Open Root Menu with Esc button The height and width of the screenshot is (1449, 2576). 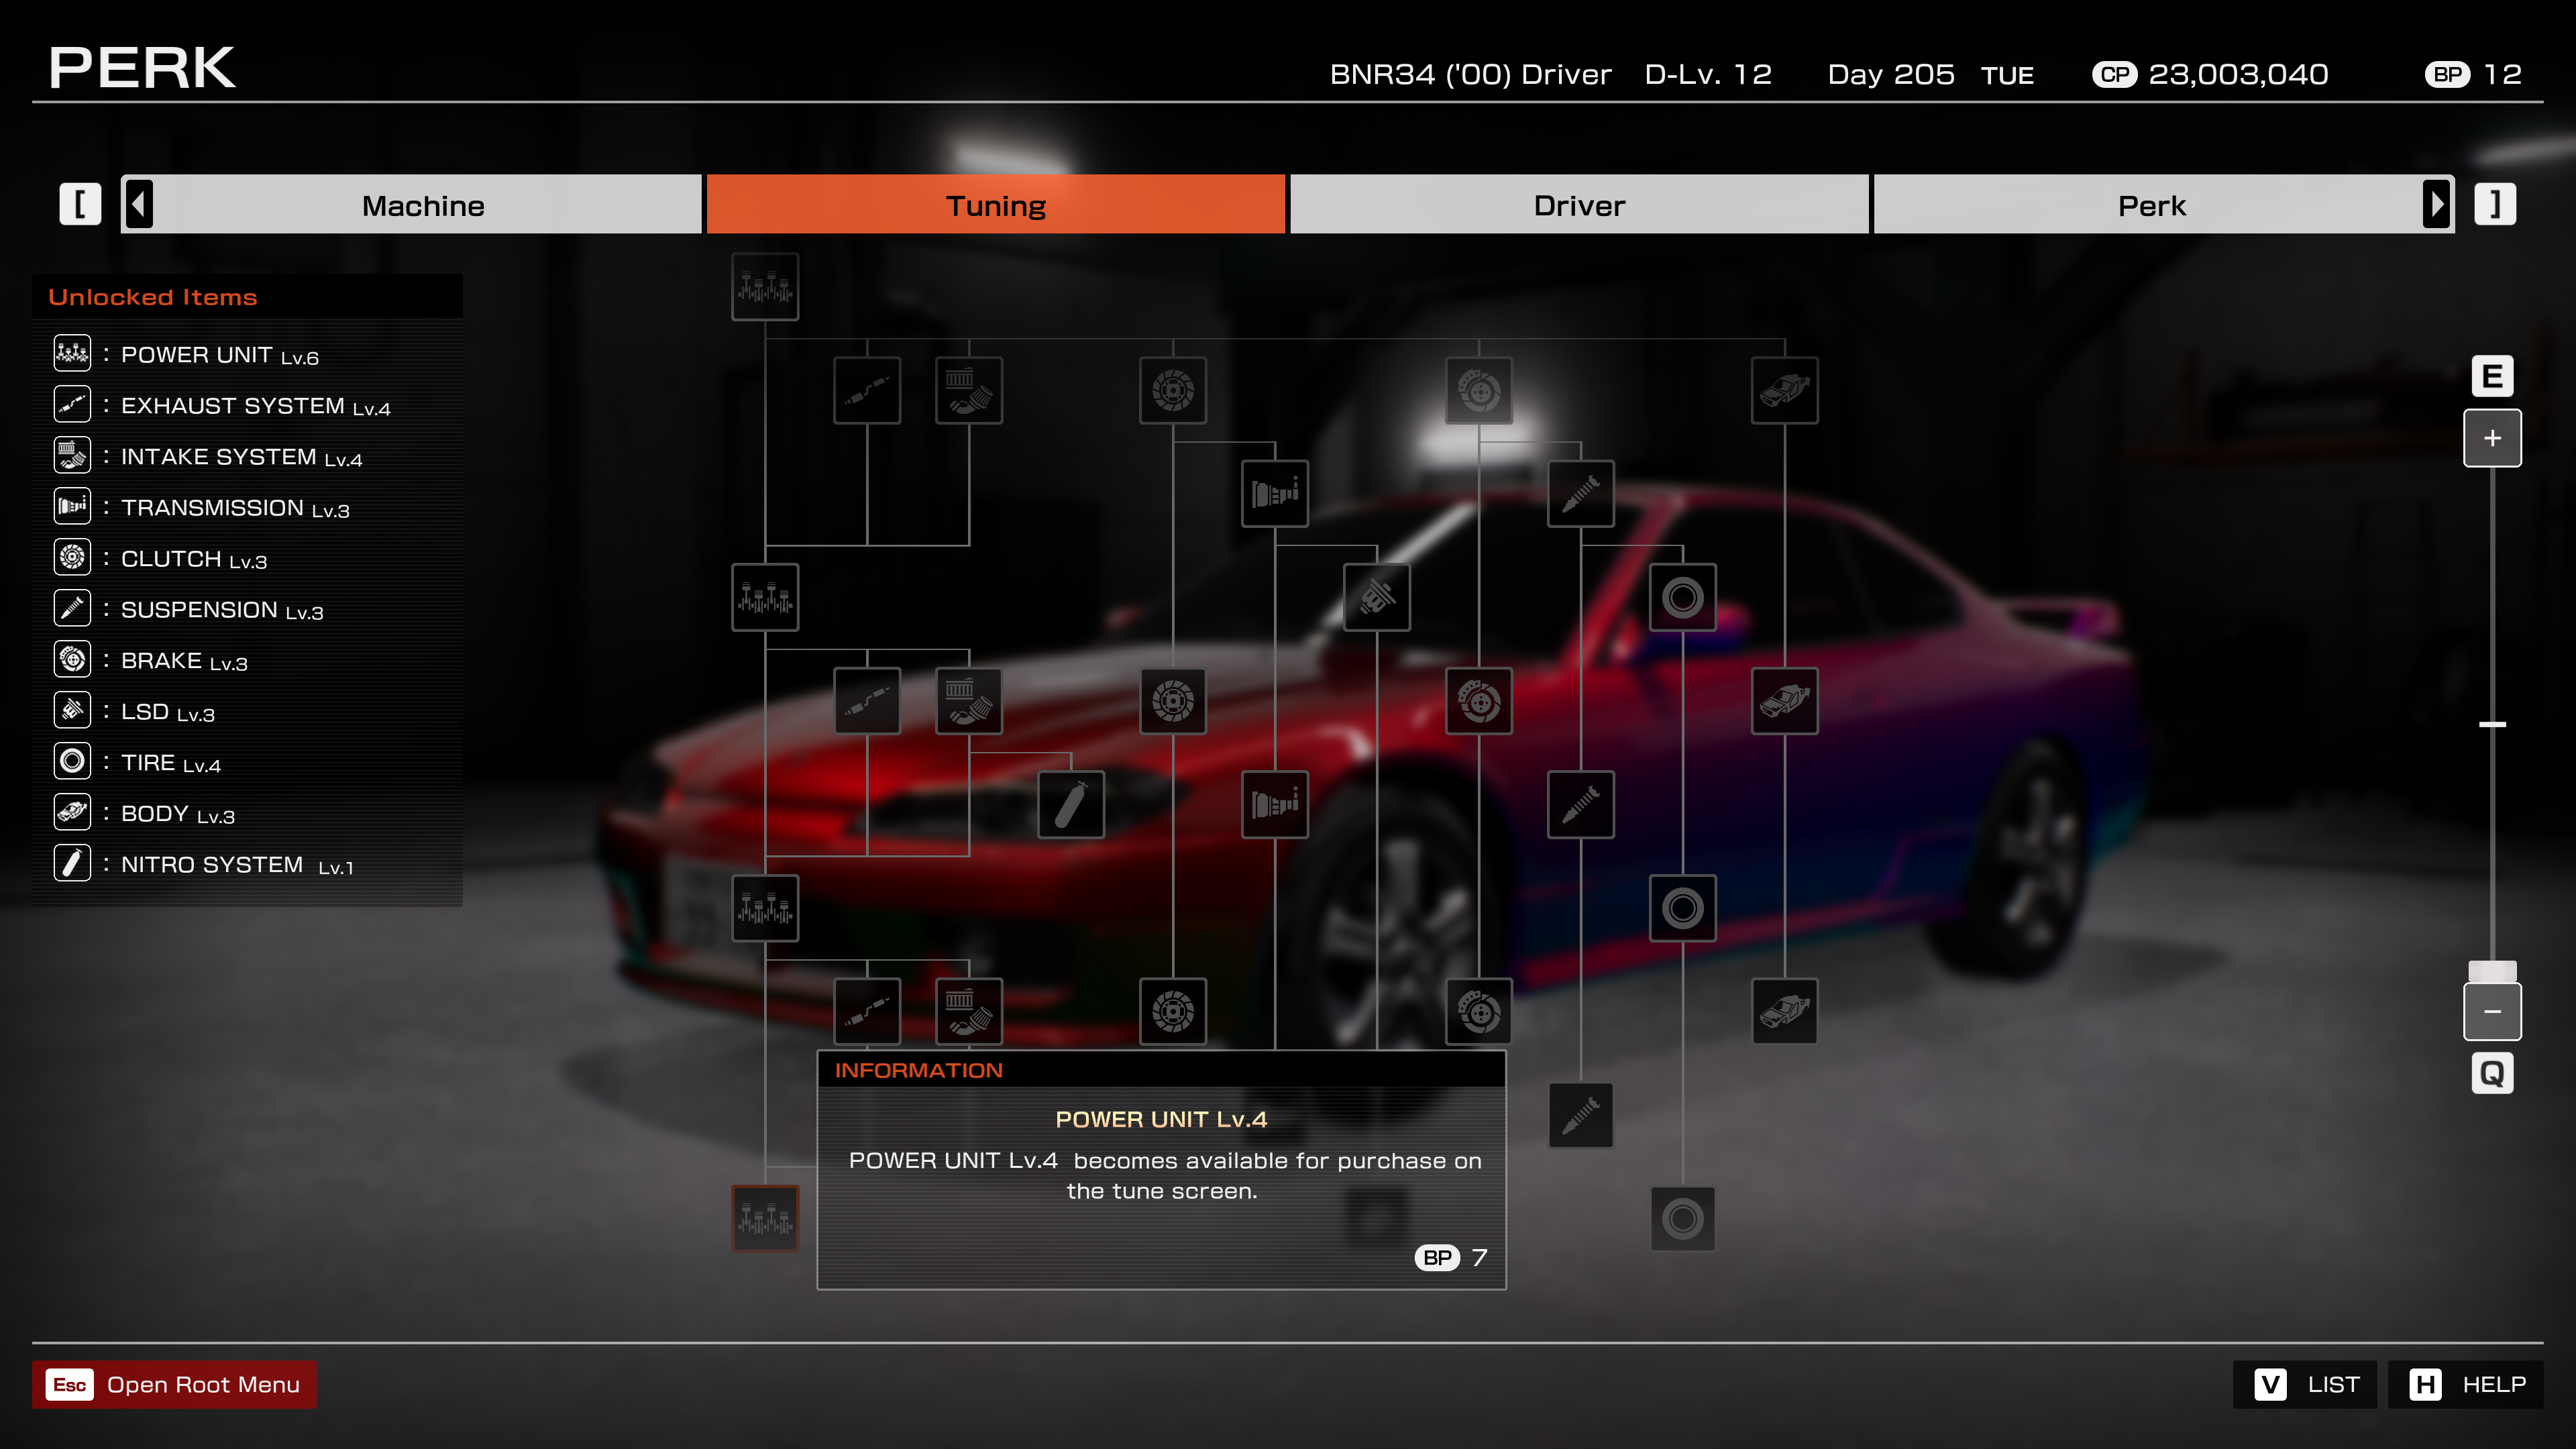click(174, 1384)
